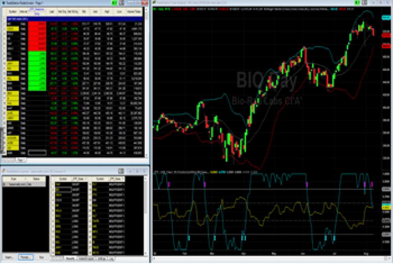Screen dimensions: 393x264
Task: Click the TradeStation icon on the Scanner window title bar
Action: pyautogui.click(x=4, y=171)
